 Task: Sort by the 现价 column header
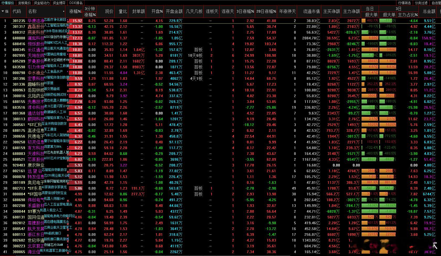click(x=109, y=11)
